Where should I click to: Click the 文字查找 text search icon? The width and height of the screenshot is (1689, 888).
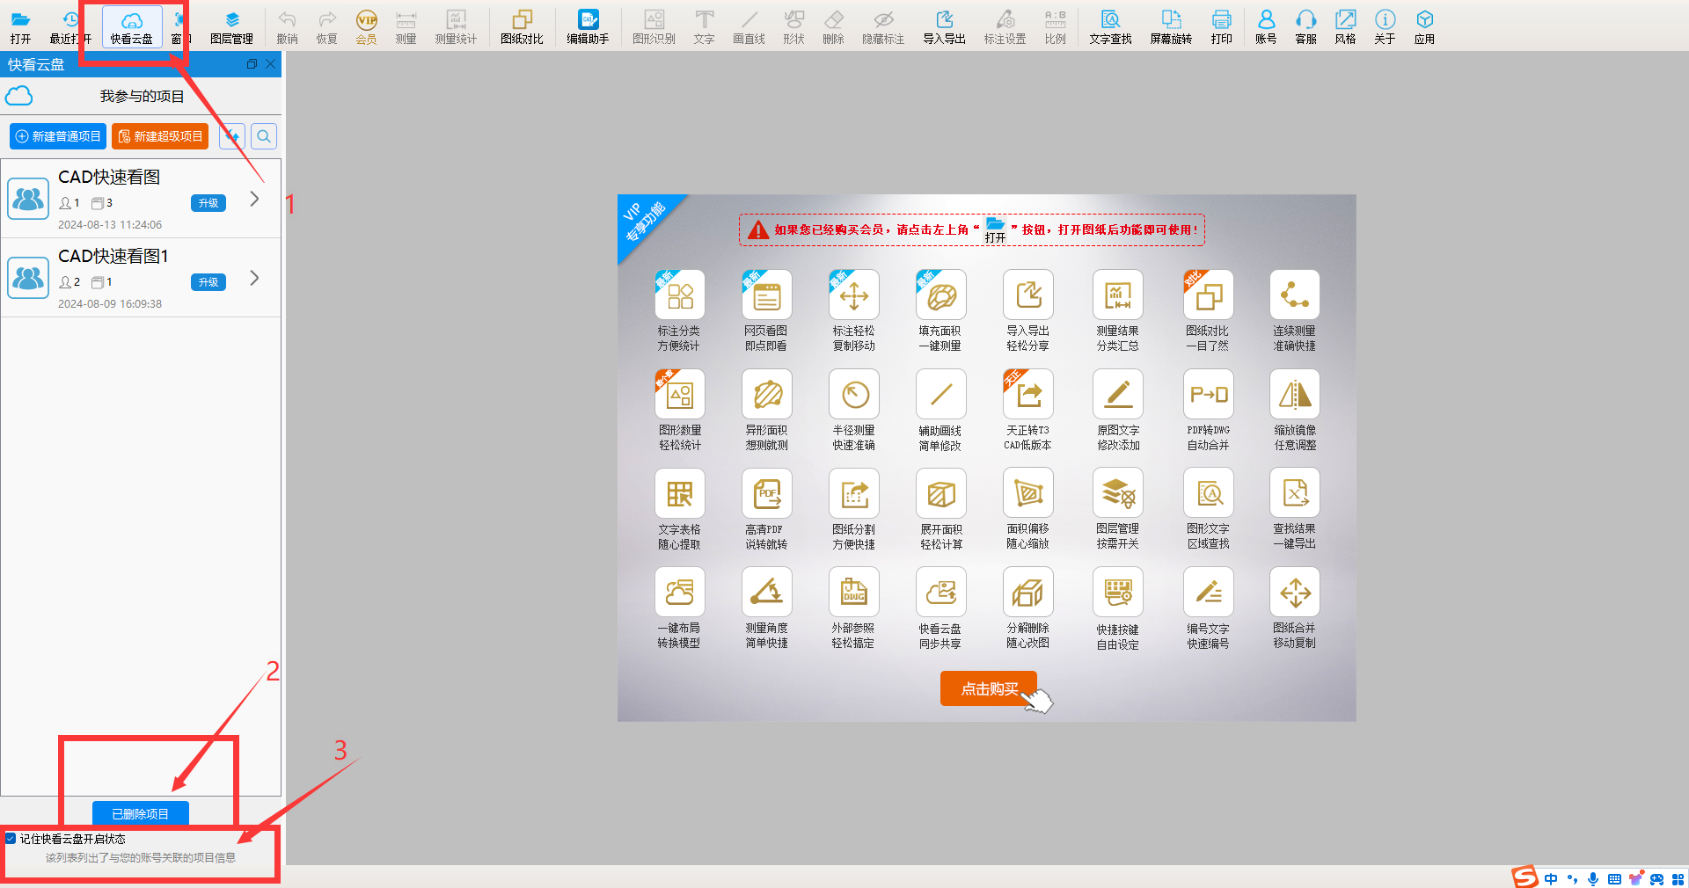1110,27
